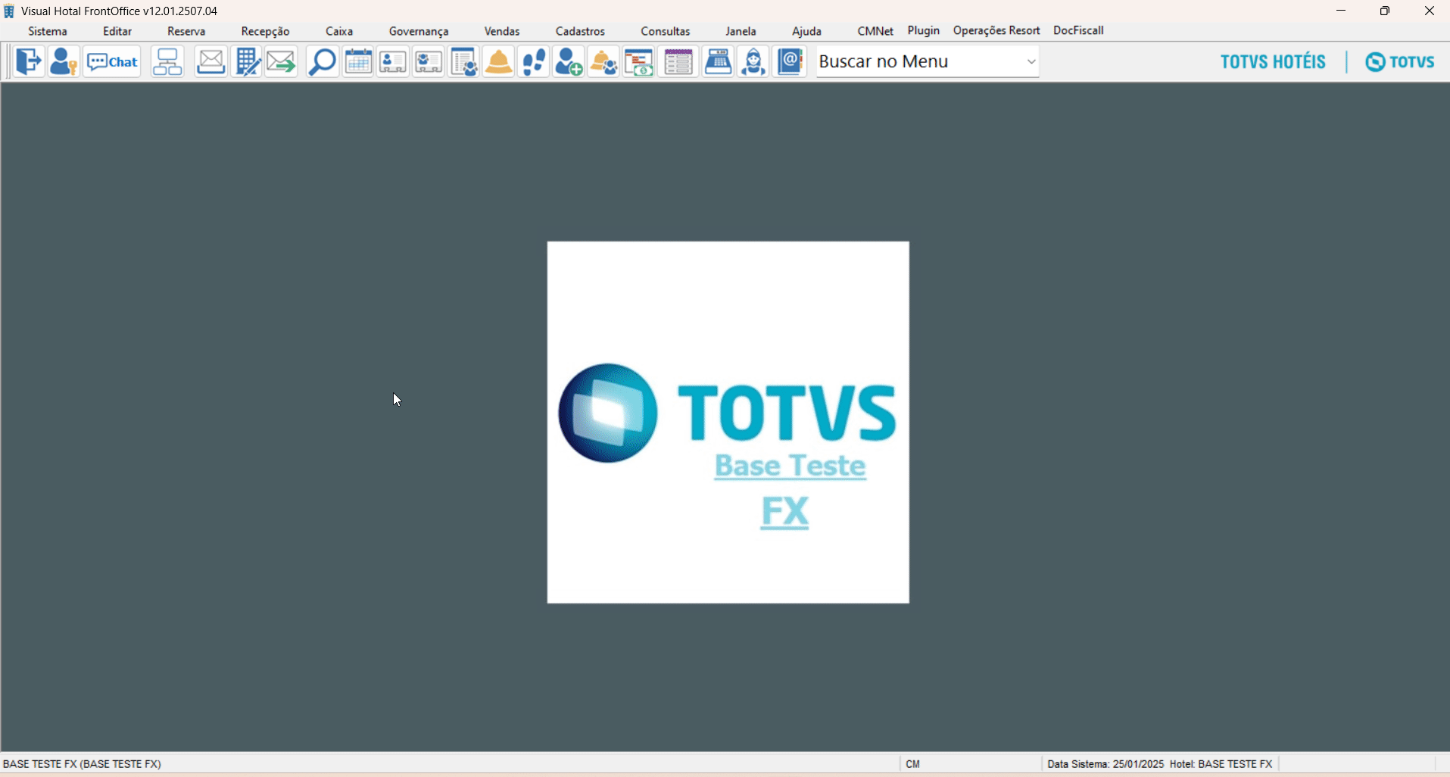
Task: Click the footprints icon
Action: (x=534, y=61)
